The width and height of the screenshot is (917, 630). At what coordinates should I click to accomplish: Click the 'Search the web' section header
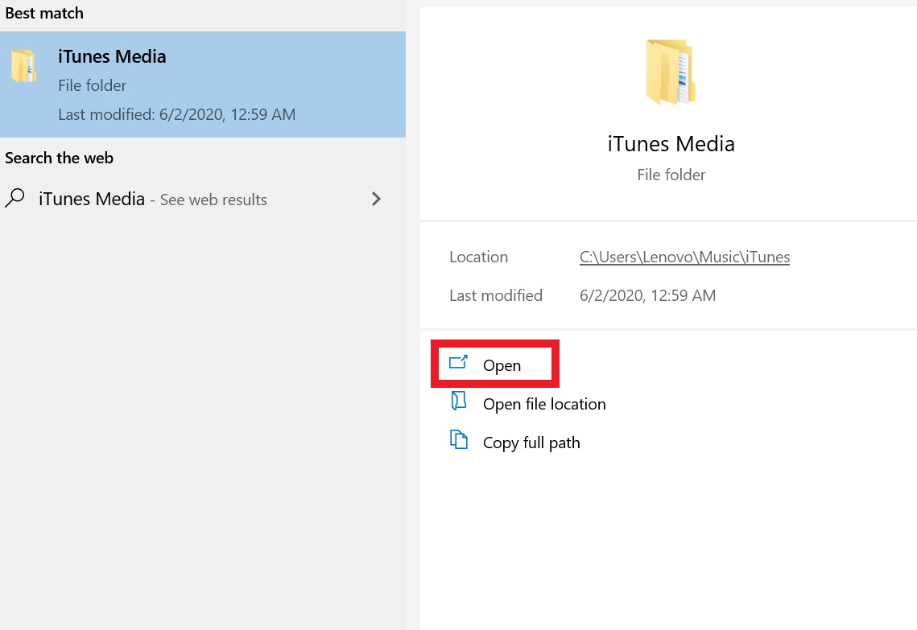click(x=59, y=158)
